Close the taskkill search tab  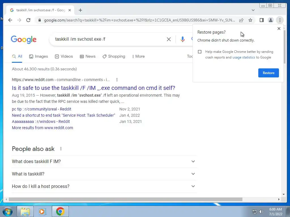point(70,10)
